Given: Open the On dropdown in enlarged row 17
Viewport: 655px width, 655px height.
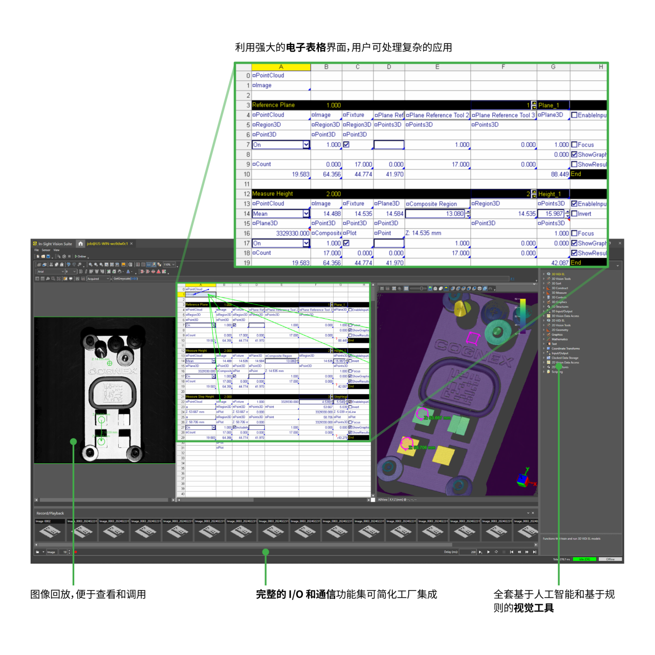Looking at the screenshot, I should click(x=306, y=244).
